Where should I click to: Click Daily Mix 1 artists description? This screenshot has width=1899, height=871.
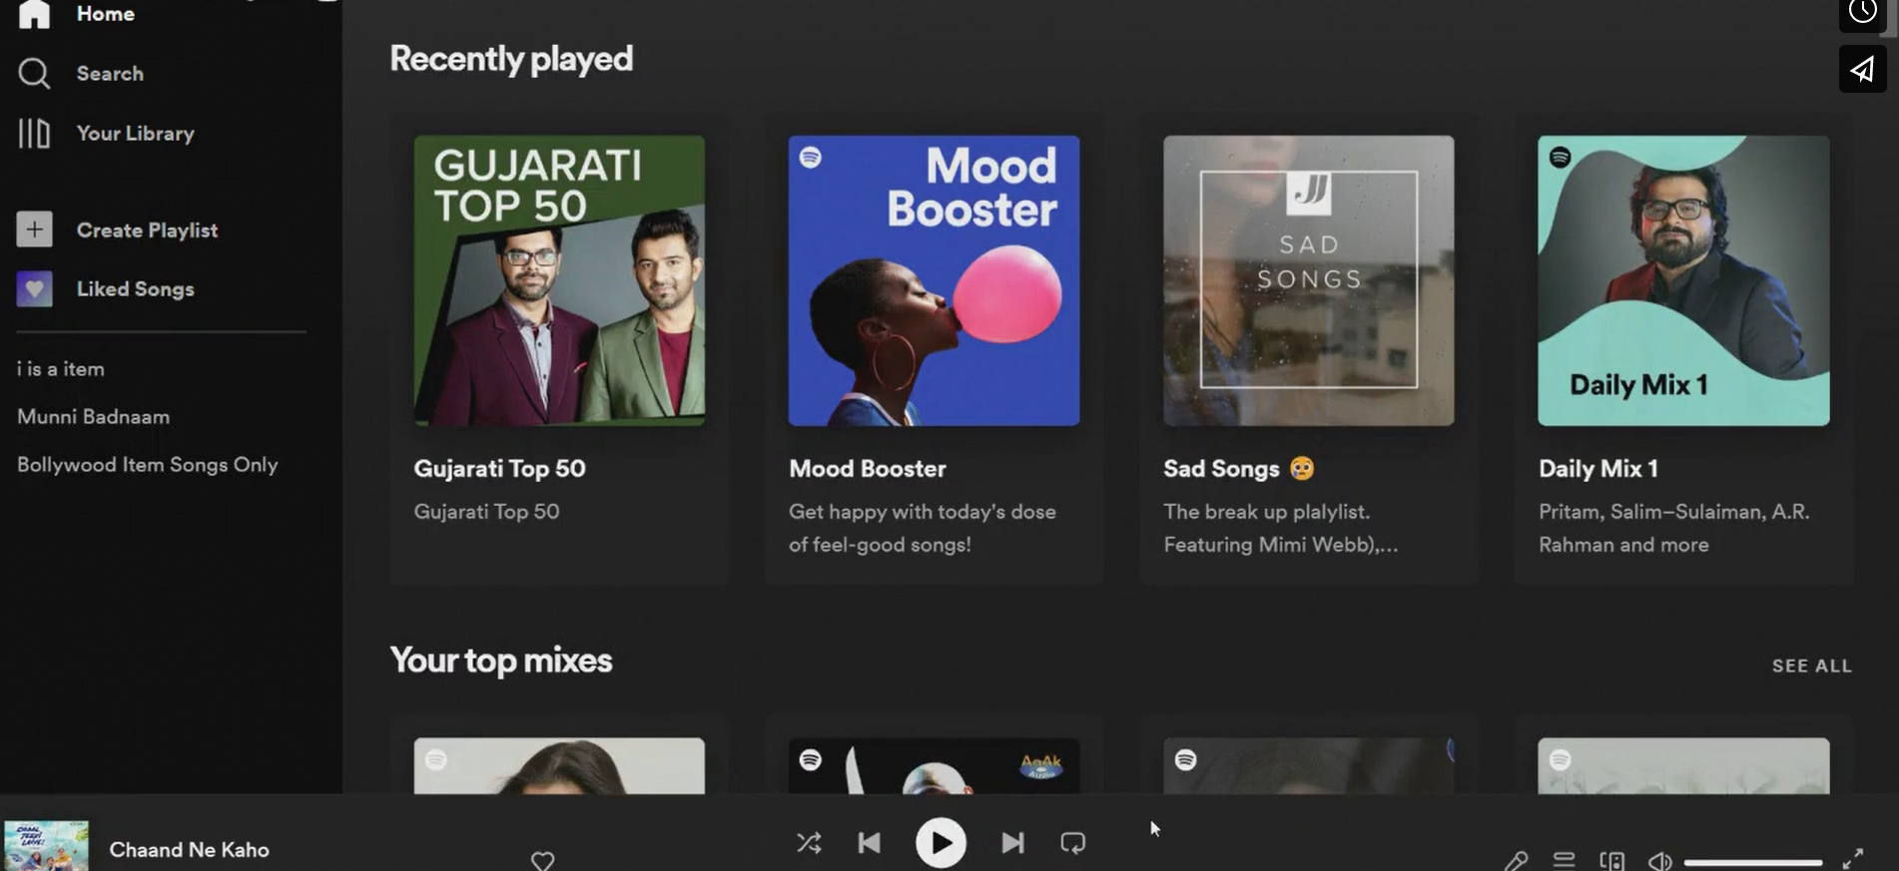[x=1673, y=528]
